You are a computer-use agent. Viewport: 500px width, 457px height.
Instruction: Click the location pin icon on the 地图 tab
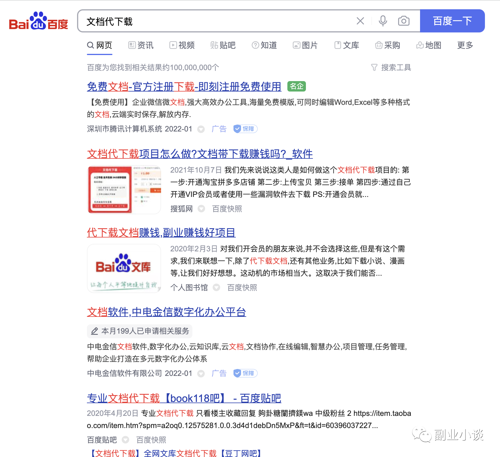tap(420, 45)
